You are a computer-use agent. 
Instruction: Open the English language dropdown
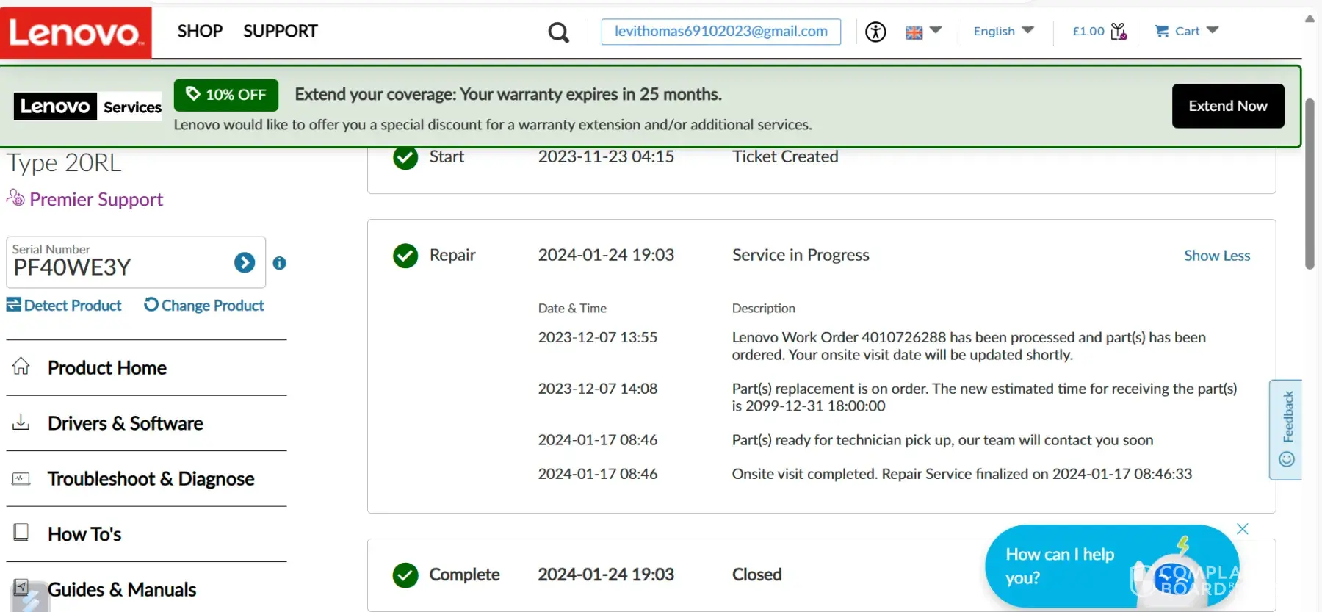(1003, 31)
